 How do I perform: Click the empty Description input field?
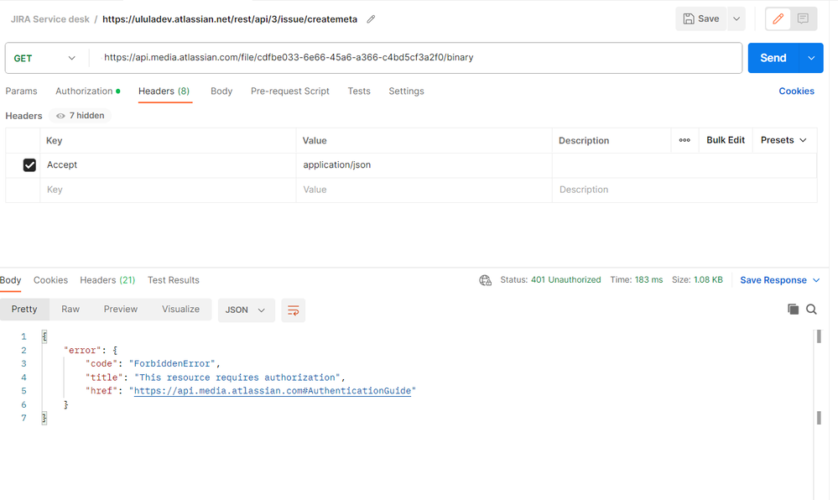684,190
